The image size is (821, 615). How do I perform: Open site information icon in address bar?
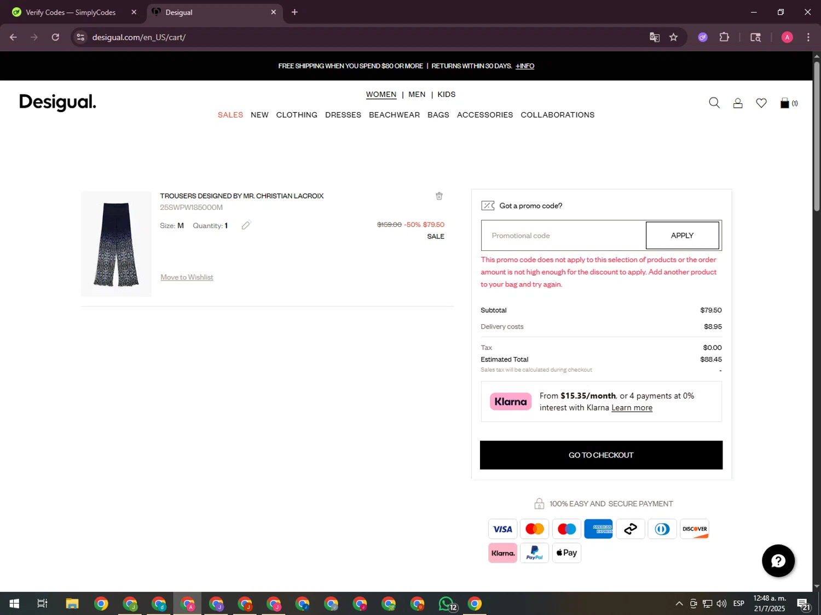pyautogui.click(x=80, y=37)
